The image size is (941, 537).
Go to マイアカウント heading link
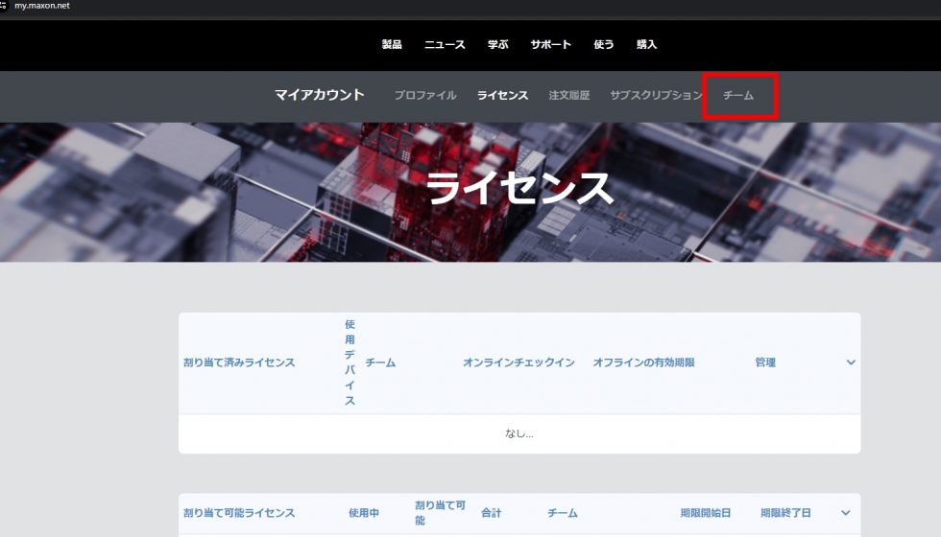[x=319, y=95]
